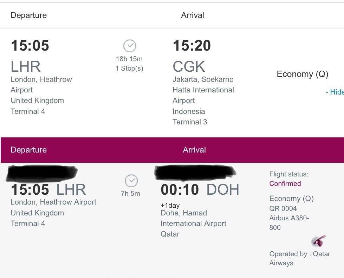Click the Qatar Airways oryx logo
This screenshot has width=344, height=278.
[x=319, y=241]
